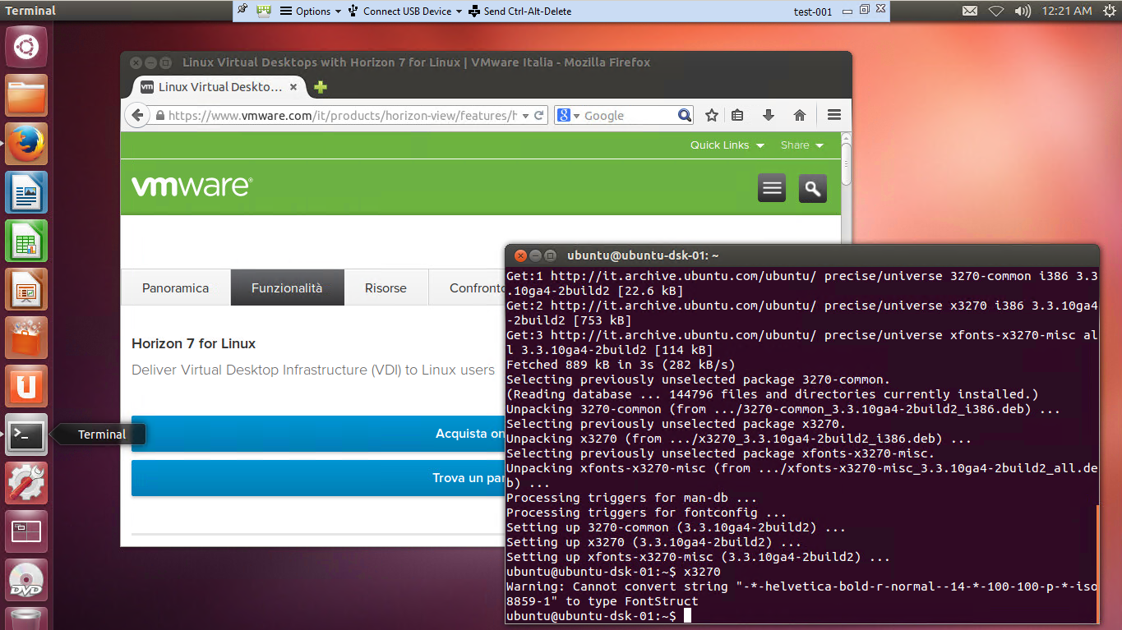Click the Horizon 7 for Linux heading

pos(194,343)
